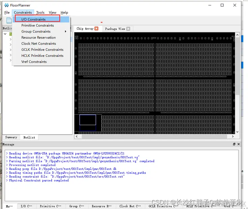
Task: Open the View menu
Action: tap(53, 13)
